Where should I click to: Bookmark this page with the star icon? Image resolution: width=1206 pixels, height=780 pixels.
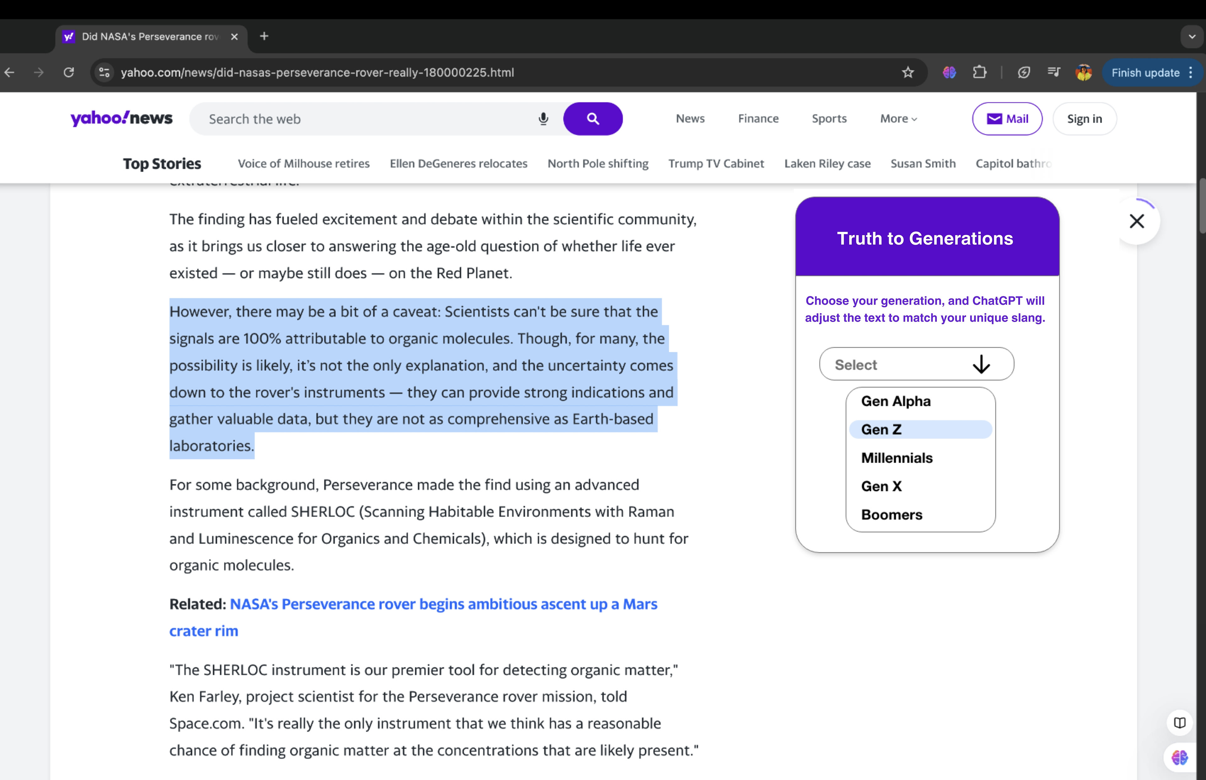click(x=908, y=73)
